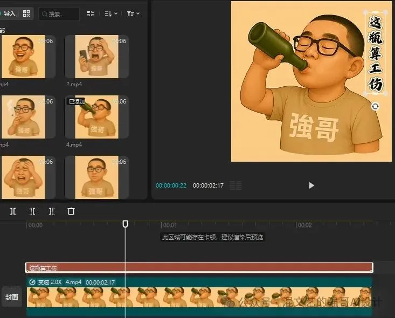Click the current timecode 00:00:00:22
Screen dimensions: 395x318
(x=171, y=185)
